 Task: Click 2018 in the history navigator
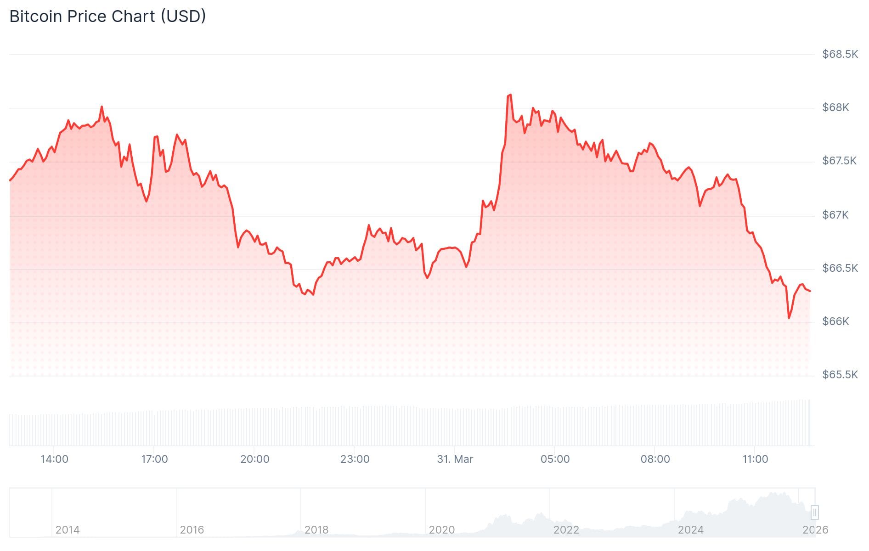click(316, 530)
